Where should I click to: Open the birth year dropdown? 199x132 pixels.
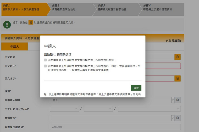(x=149, y=109)
